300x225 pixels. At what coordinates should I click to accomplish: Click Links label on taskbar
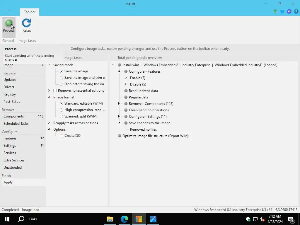[33, 219]
